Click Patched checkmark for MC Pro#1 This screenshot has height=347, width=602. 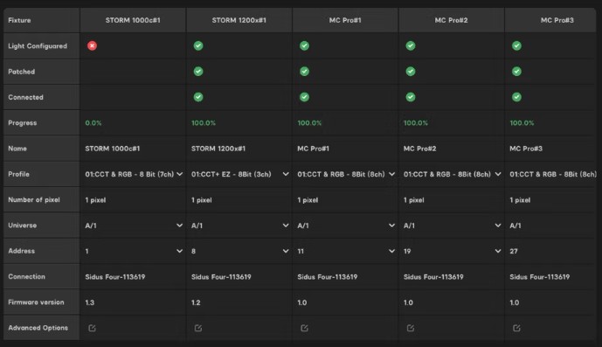click(x=304, y=72)
